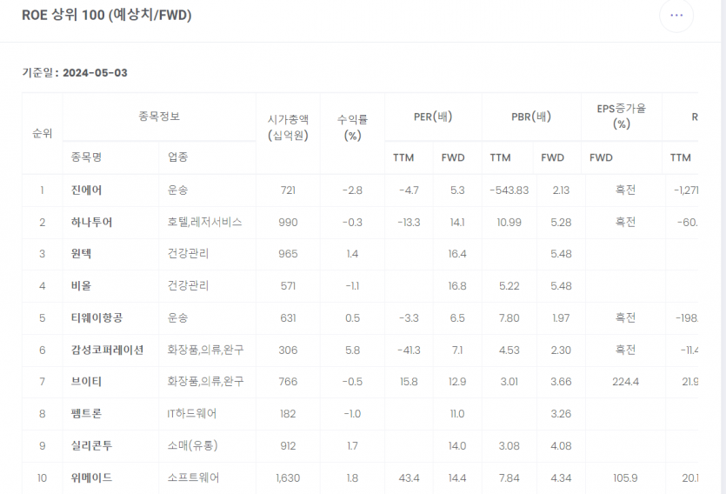Click 운송 sector in the 진에어 row
Viewport: 726px width, 494px height.
177,190
